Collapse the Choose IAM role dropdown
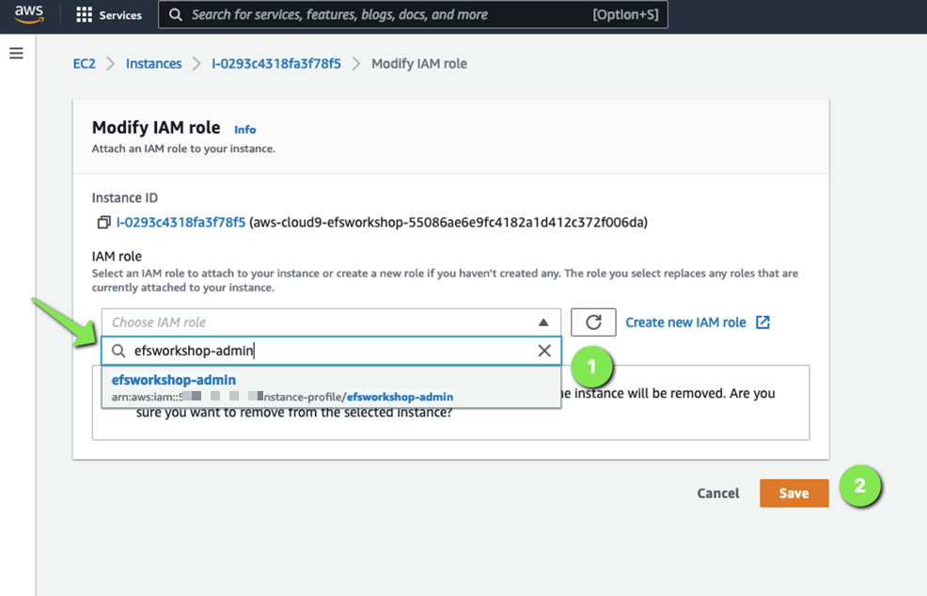Image resolution: width=927 pixels, height=596 pixels. point(331,322)
